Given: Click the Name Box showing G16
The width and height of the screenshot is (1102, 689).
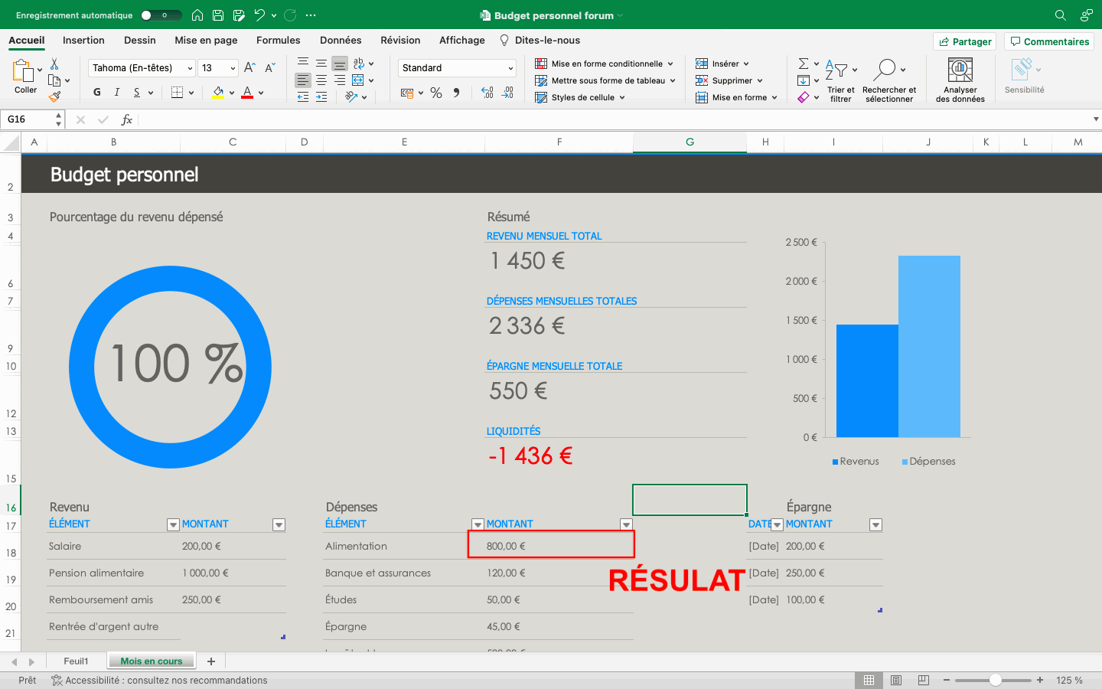Looking at the screenshot, I should click(28, 119).
